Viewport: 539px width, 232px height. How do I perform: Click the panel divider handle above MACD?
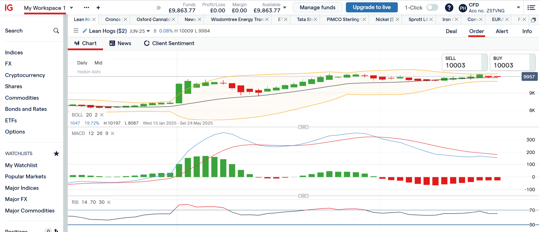pyautogui.click(x=303, y=127)
